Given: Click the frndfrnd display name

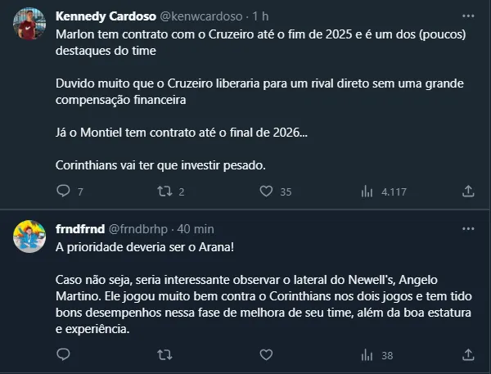Looking at the screenshot, I should (80, 228).
